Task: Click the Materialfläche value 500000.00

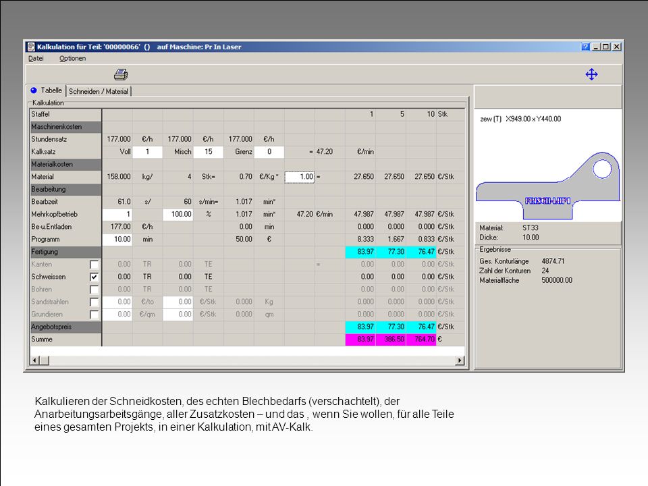Action: click(557, 280)
